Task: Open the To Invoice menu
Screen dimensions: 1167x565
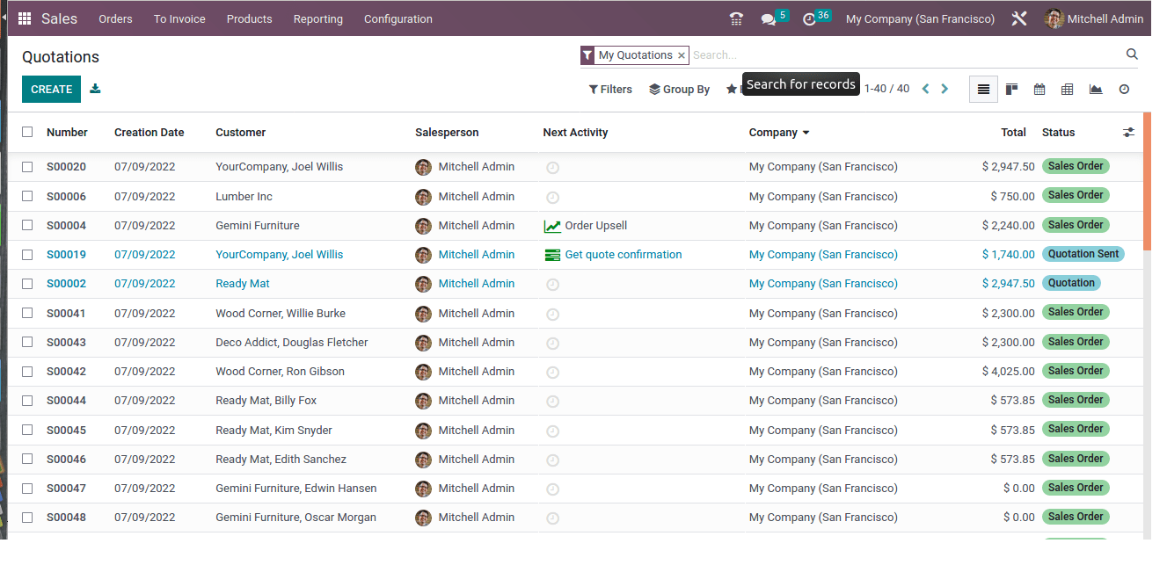Action: pos(179,18)
